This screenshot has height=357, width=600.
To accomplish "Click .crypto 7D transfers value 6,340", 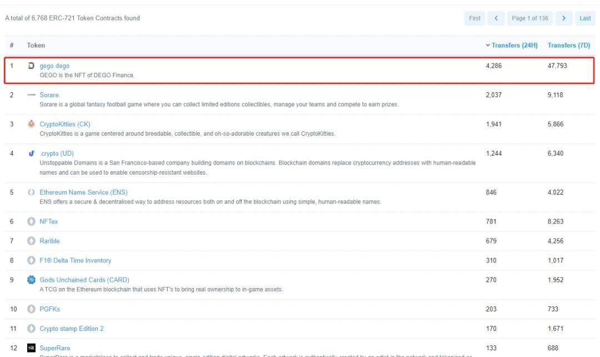I will pyautogui.click(x=555, y=153).
